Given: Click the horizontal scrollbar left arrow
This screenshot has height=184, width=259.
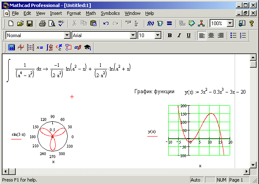Looking at the screenshot, I should [x=5, y=172].
